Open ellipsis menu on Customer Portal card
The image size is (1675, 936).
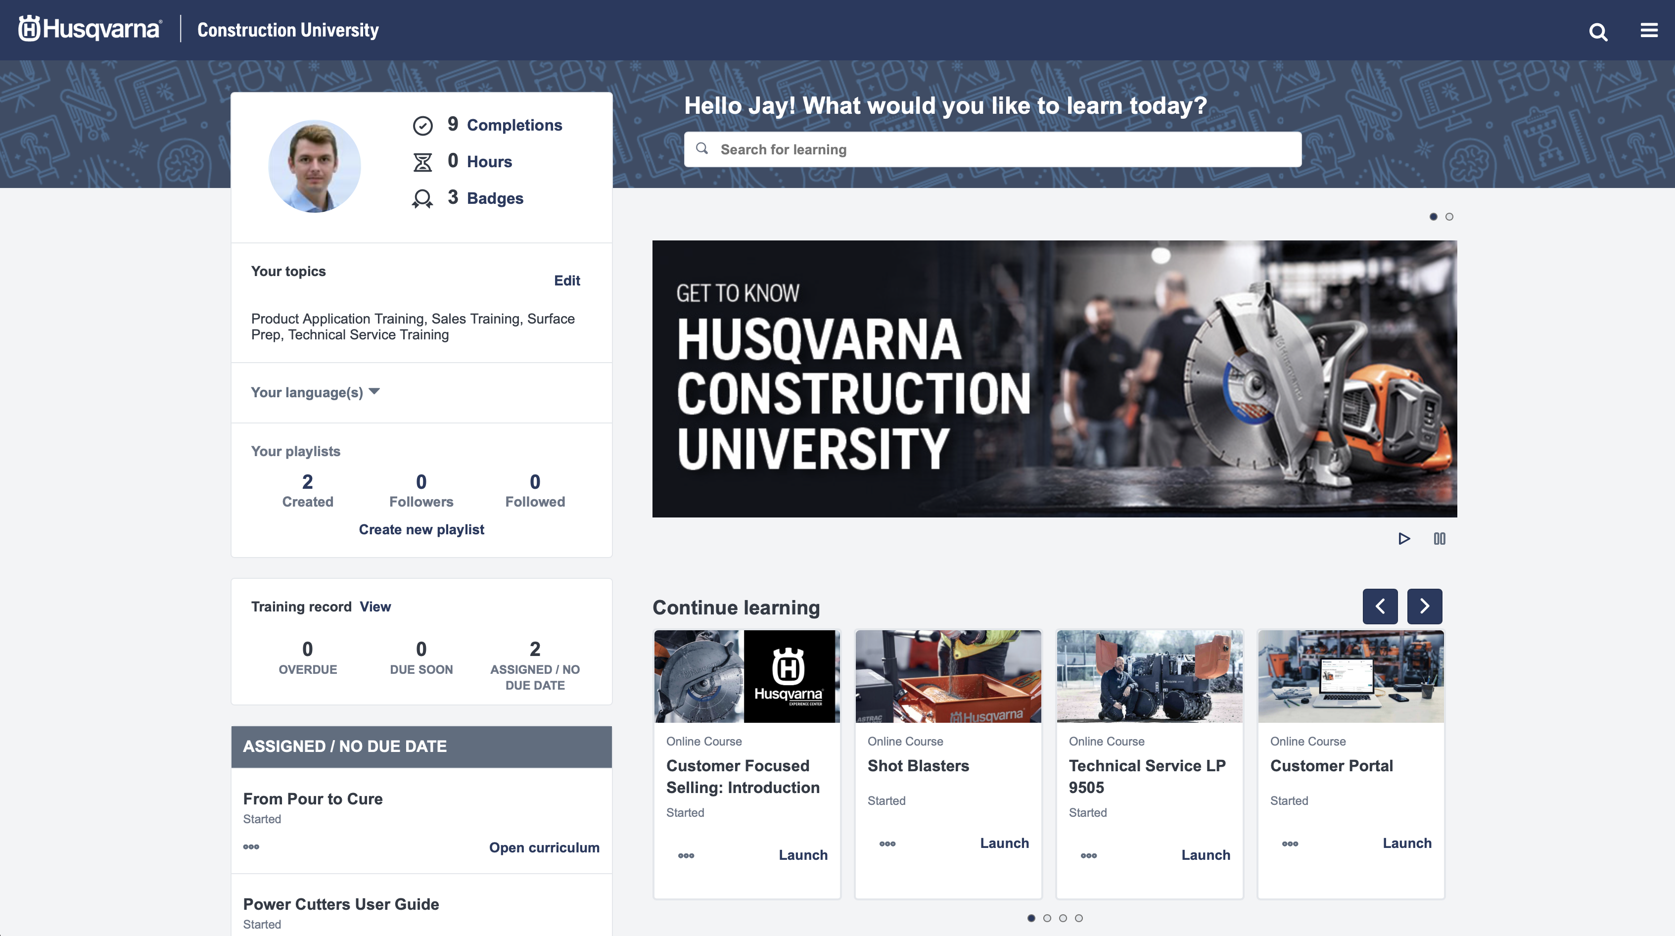1290,843
